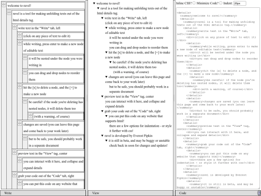This screenshot has height=196, width=261.
Task: Collapse 'ravel is a tool' details in View panel
Action: (x=98, y=8)
